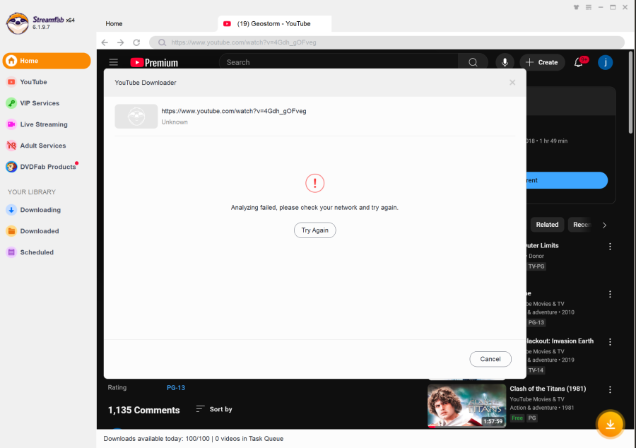636x448 pixels.
Task: Switch to the Home tab
Action: (x=114, y=23)
